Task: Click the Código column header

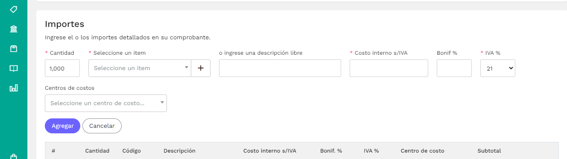Action: point(132,151)
